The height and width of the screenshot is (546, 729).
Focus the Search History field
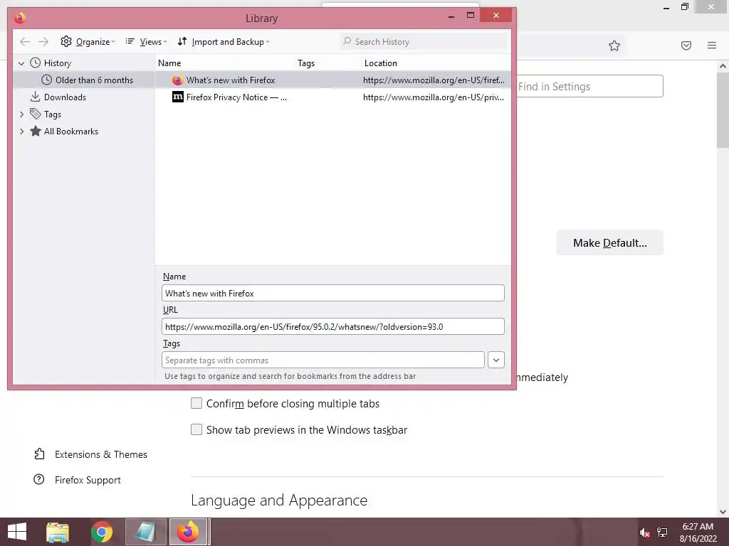(424, 42)
